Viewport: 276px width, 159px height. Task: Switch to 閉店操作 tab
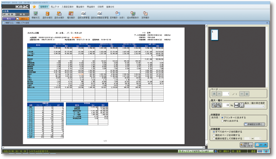point(91,7)
